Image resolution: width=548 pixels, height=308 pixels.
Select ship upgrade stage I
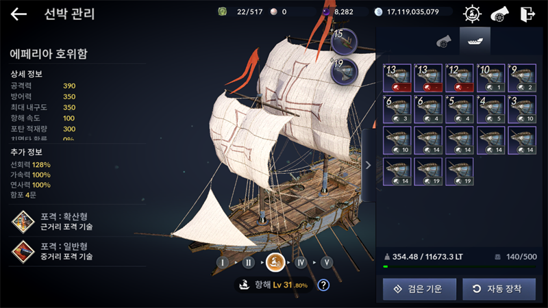[x=222, y=262]
